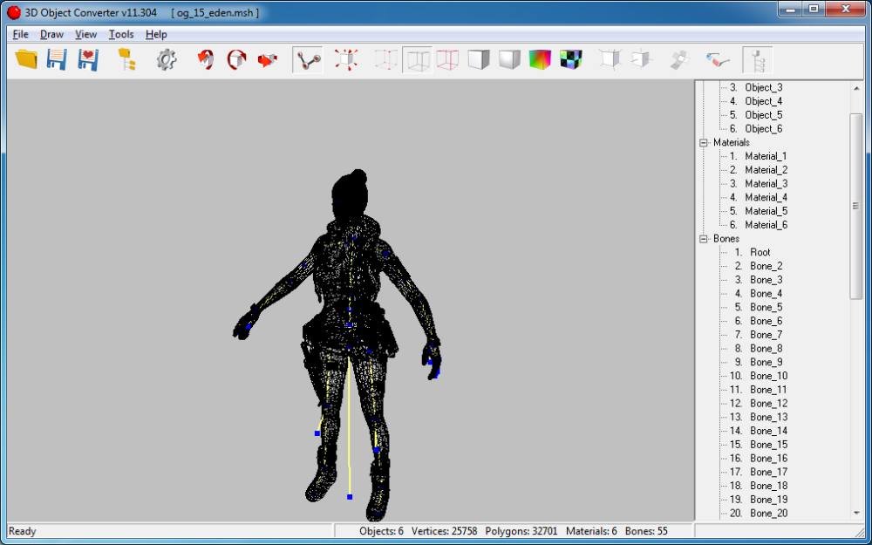872x545 pixels.
Task: Toggle the red-arrow normals display icon
Action: point(346,59)
